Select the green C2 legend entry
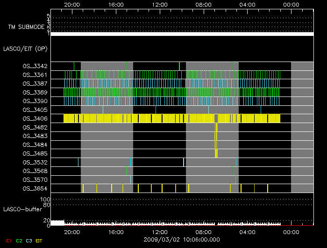The height and width of the screenshot is (248, 327). [19, 240]
